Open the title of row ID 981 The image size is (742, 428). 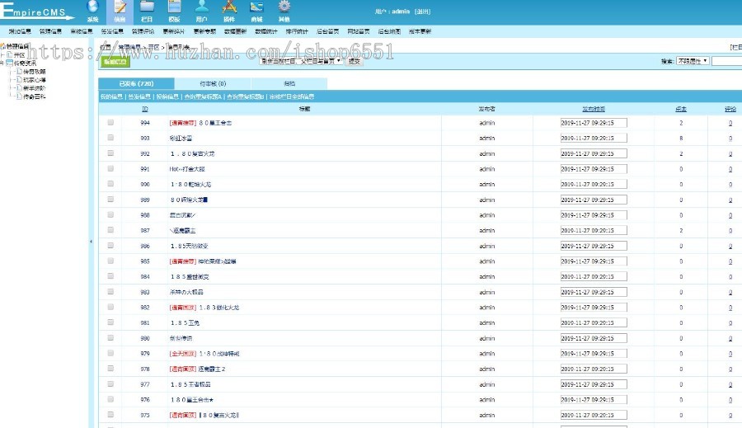[x=185, y=323]
